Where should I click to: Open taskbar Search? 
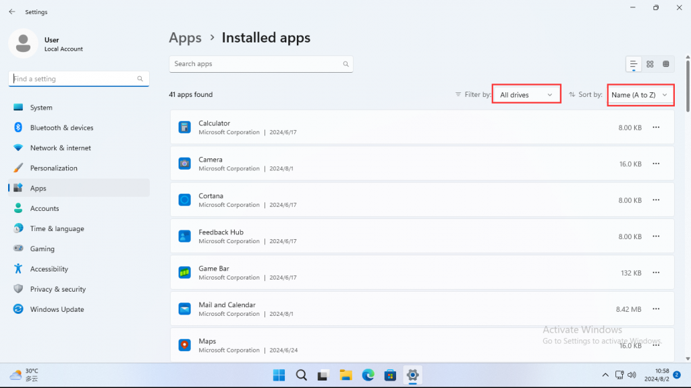[x=302, y=375]
